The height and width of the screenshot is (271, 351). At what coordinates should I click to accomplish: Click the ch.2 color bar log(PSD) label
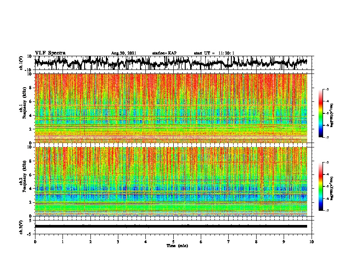click(332, 189)
